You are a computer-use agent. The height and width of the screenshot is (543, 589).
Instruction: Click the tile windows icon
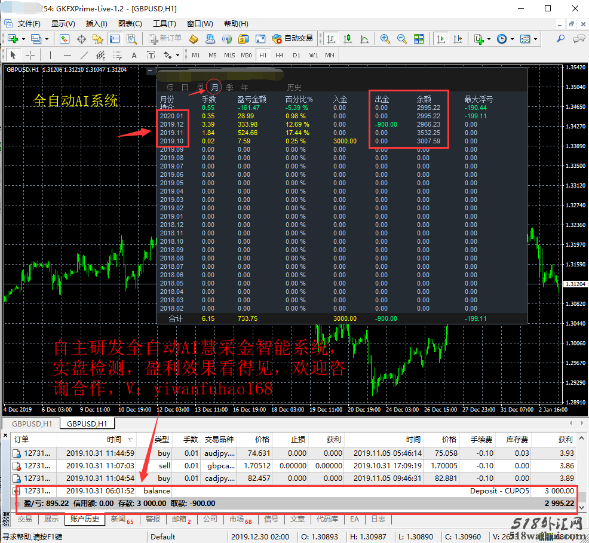tap(419, 39)
